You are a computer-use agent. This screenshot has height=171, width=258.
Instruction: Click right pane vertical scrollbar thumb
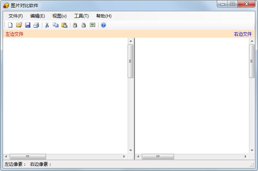tap(252, 61)
